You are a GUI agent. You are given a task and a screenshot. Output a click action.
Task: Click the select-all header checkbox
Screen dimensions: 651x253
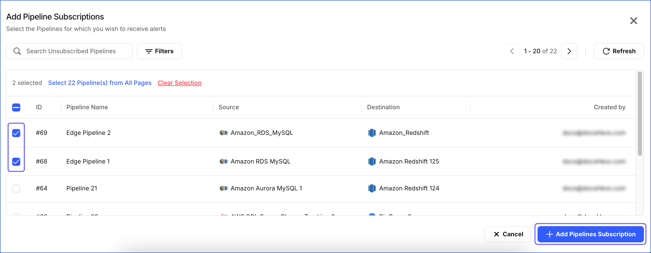(x=16, y=107)
